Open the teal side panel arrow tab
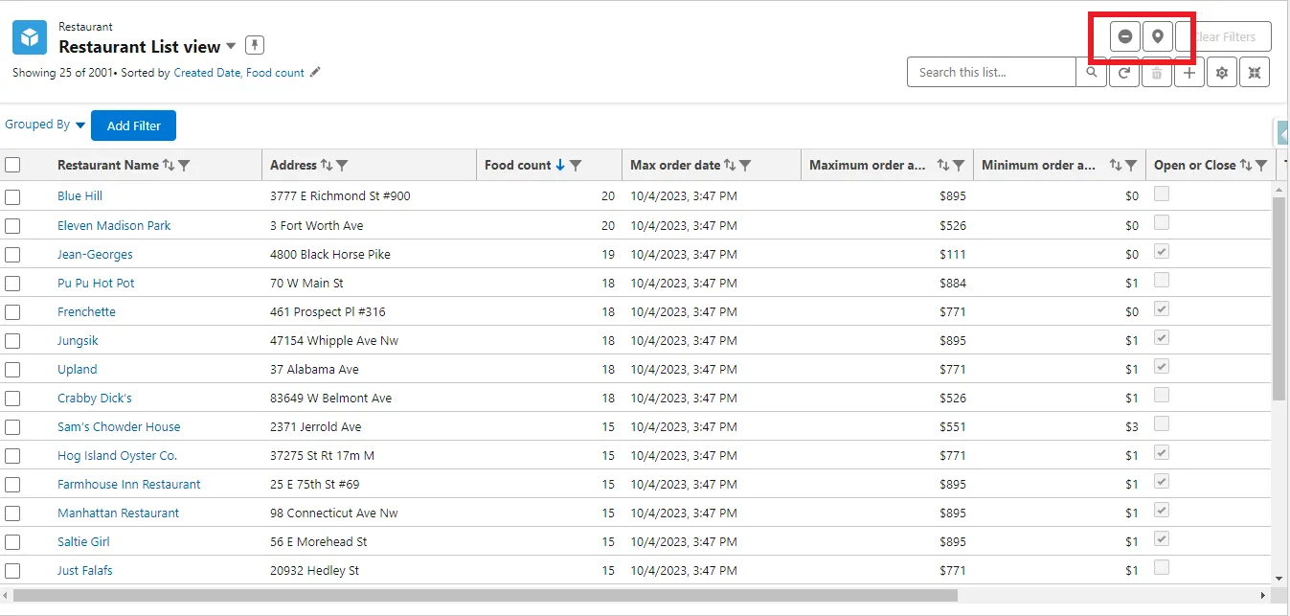 tap(1283, 133)
